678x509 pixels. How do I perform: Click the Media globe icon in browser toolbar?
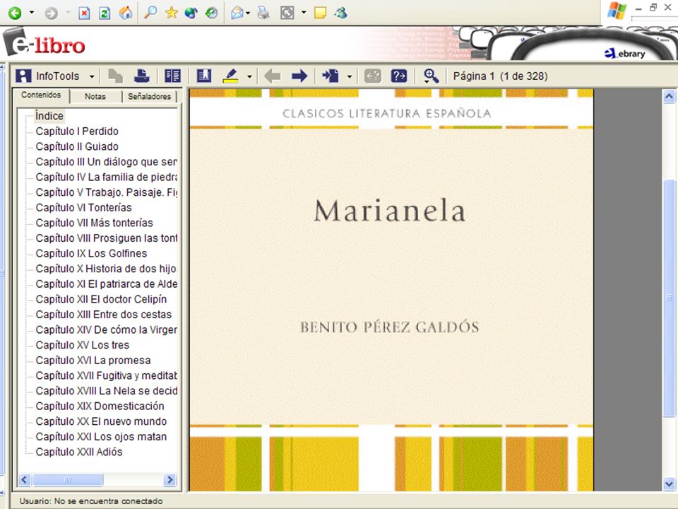[x=191, y=13]
